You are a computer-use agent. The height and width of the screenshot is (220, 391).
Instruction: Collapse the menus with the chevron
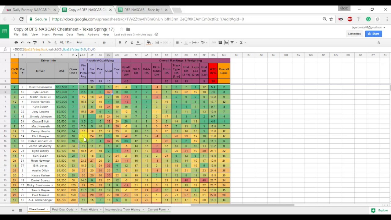click(x=379, y=42)
